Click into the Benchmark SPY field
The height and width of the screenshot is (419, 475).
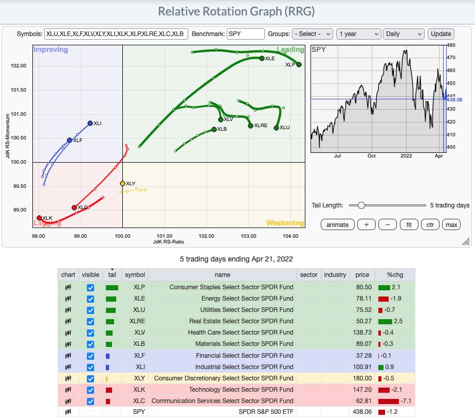(x=245, y=34)
